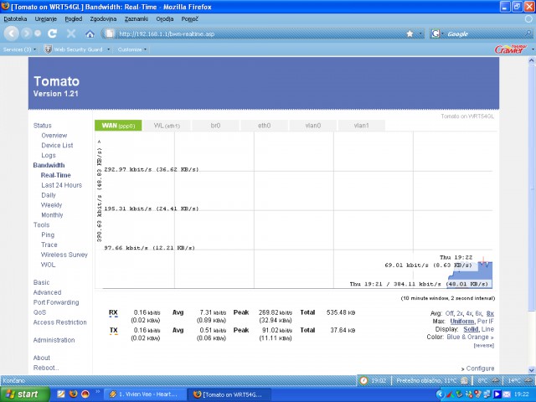Open the Pomoč menu

pos(190,19)
